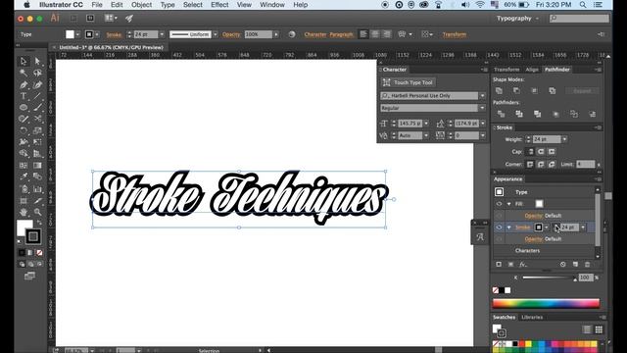Select the Pen tool
This screenshot has height=353, width=627.
point(24,85)
